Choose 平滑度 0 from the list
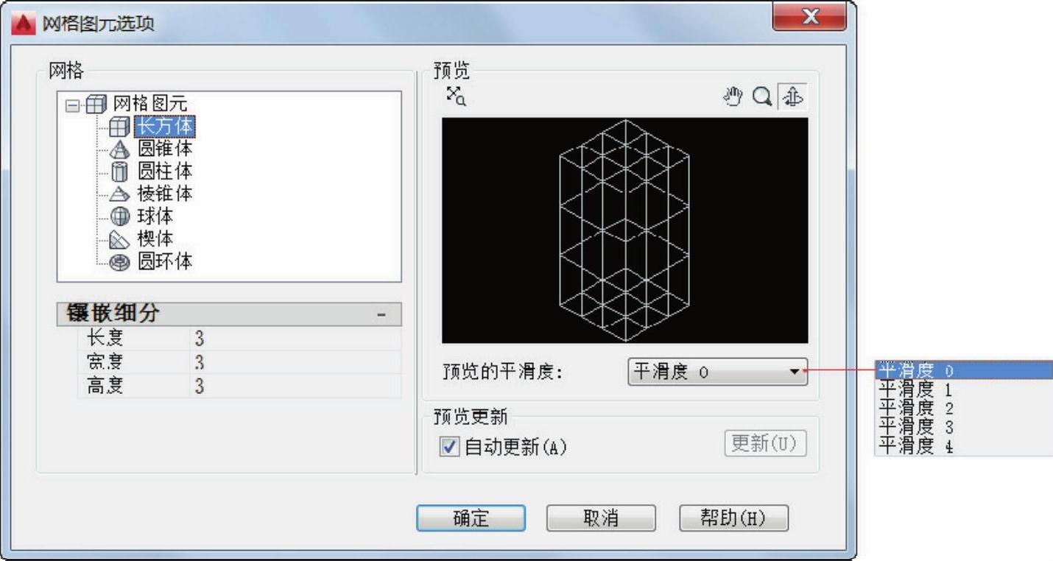 (x=964, y=370)
